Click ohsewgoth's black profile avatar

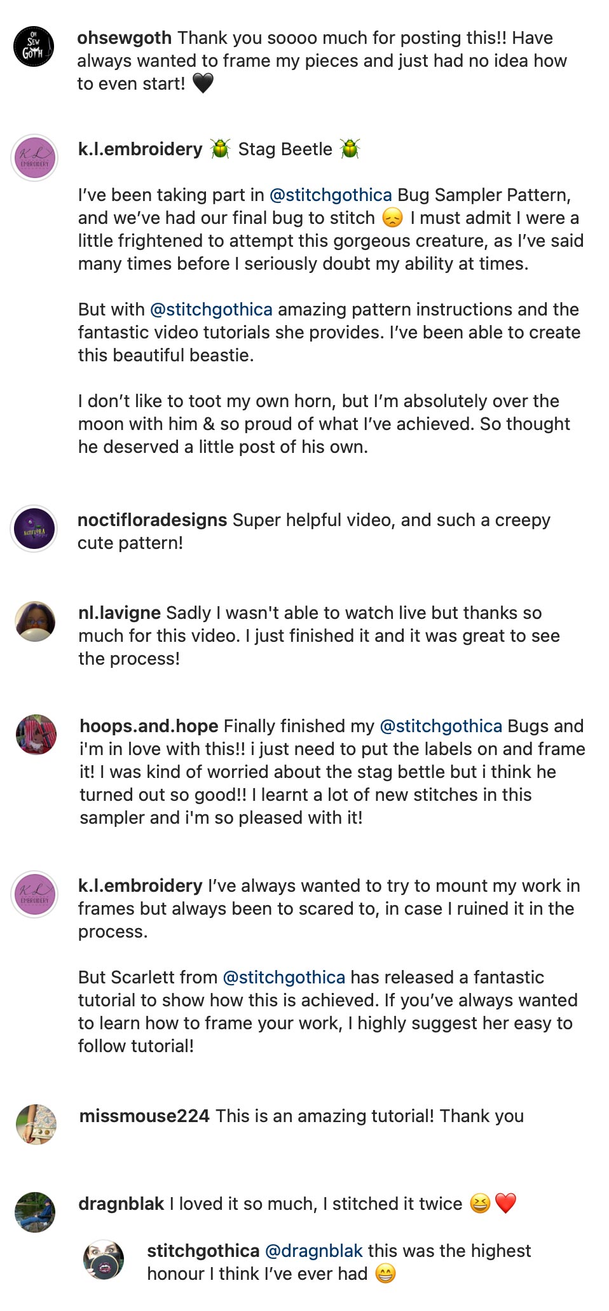pos(34,46)
